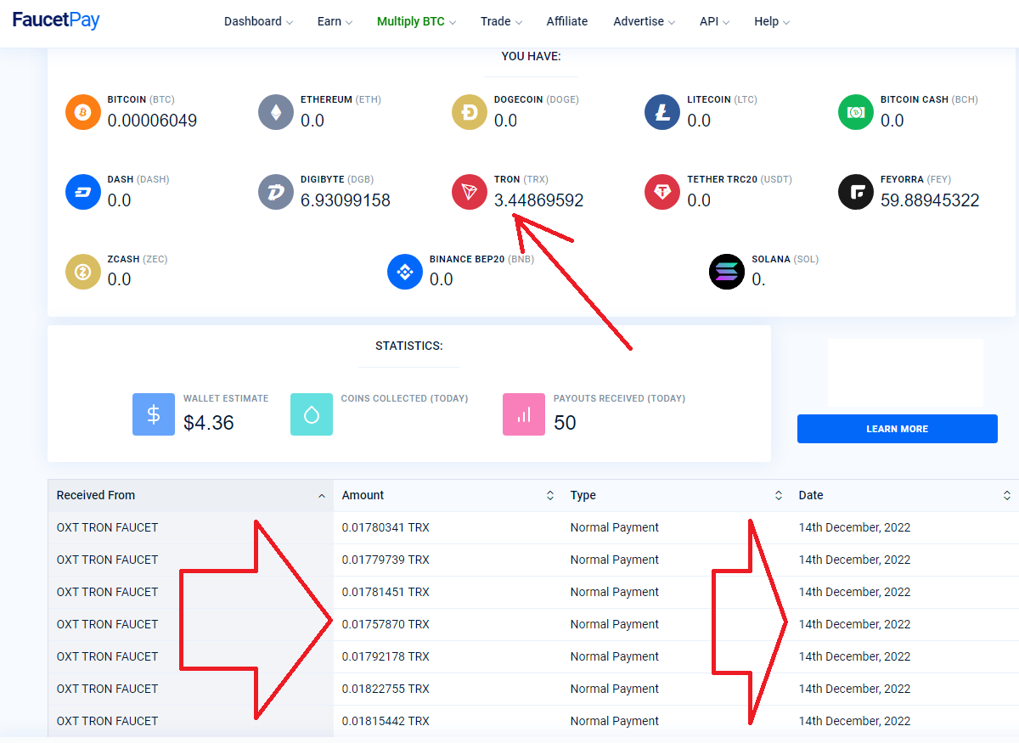
Task: Click the Binance BEP20 coin icon
Action: click(405, 272)
